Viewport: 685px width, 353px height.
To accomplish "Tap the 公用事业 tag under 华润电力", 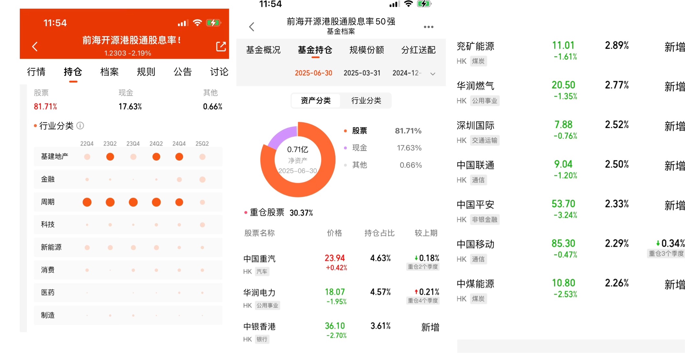I will [x=267, y=305].
